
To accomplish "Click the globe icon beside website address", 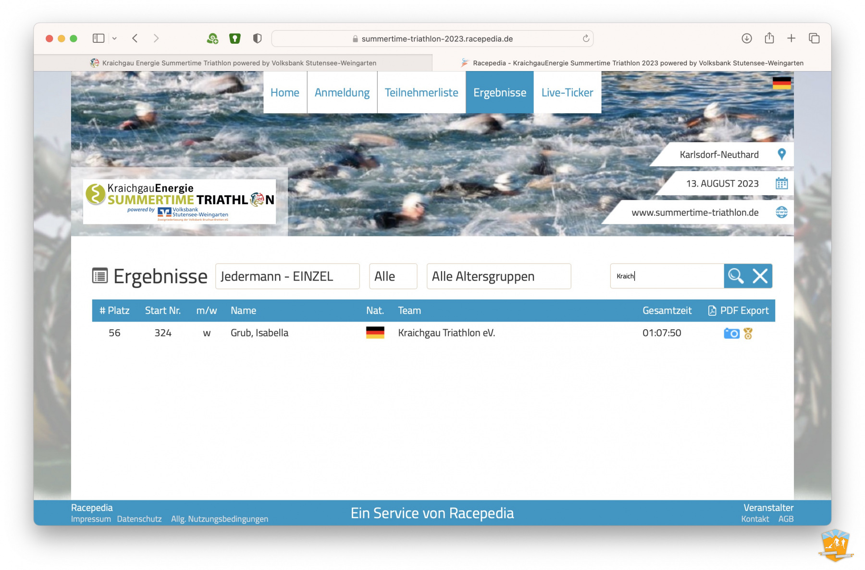I will click(781, 212).
